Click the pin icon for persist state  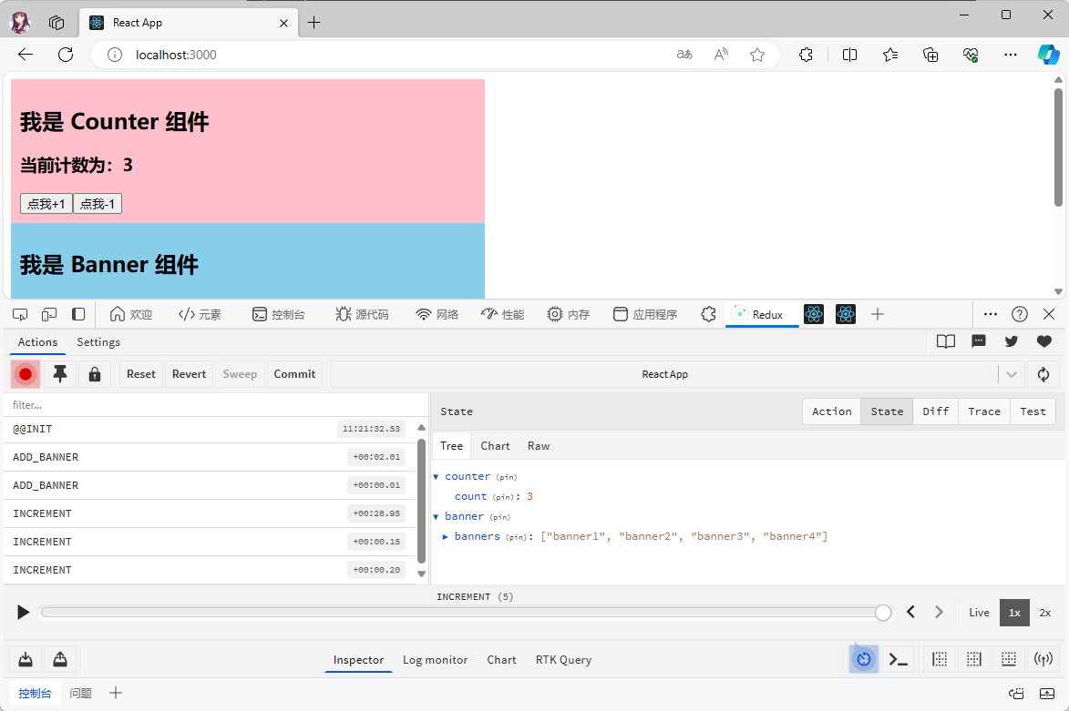(x=60, y=374)
